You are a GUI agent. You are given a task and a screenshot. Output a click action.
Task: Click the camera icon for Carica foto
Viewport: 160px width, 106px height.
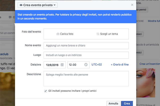pos(58,34)
